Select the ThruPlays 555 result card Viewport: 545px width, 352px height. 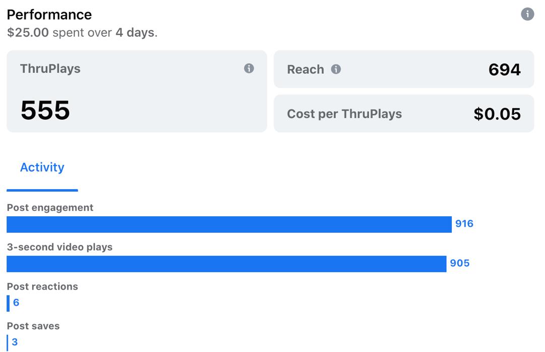[137, 91]
